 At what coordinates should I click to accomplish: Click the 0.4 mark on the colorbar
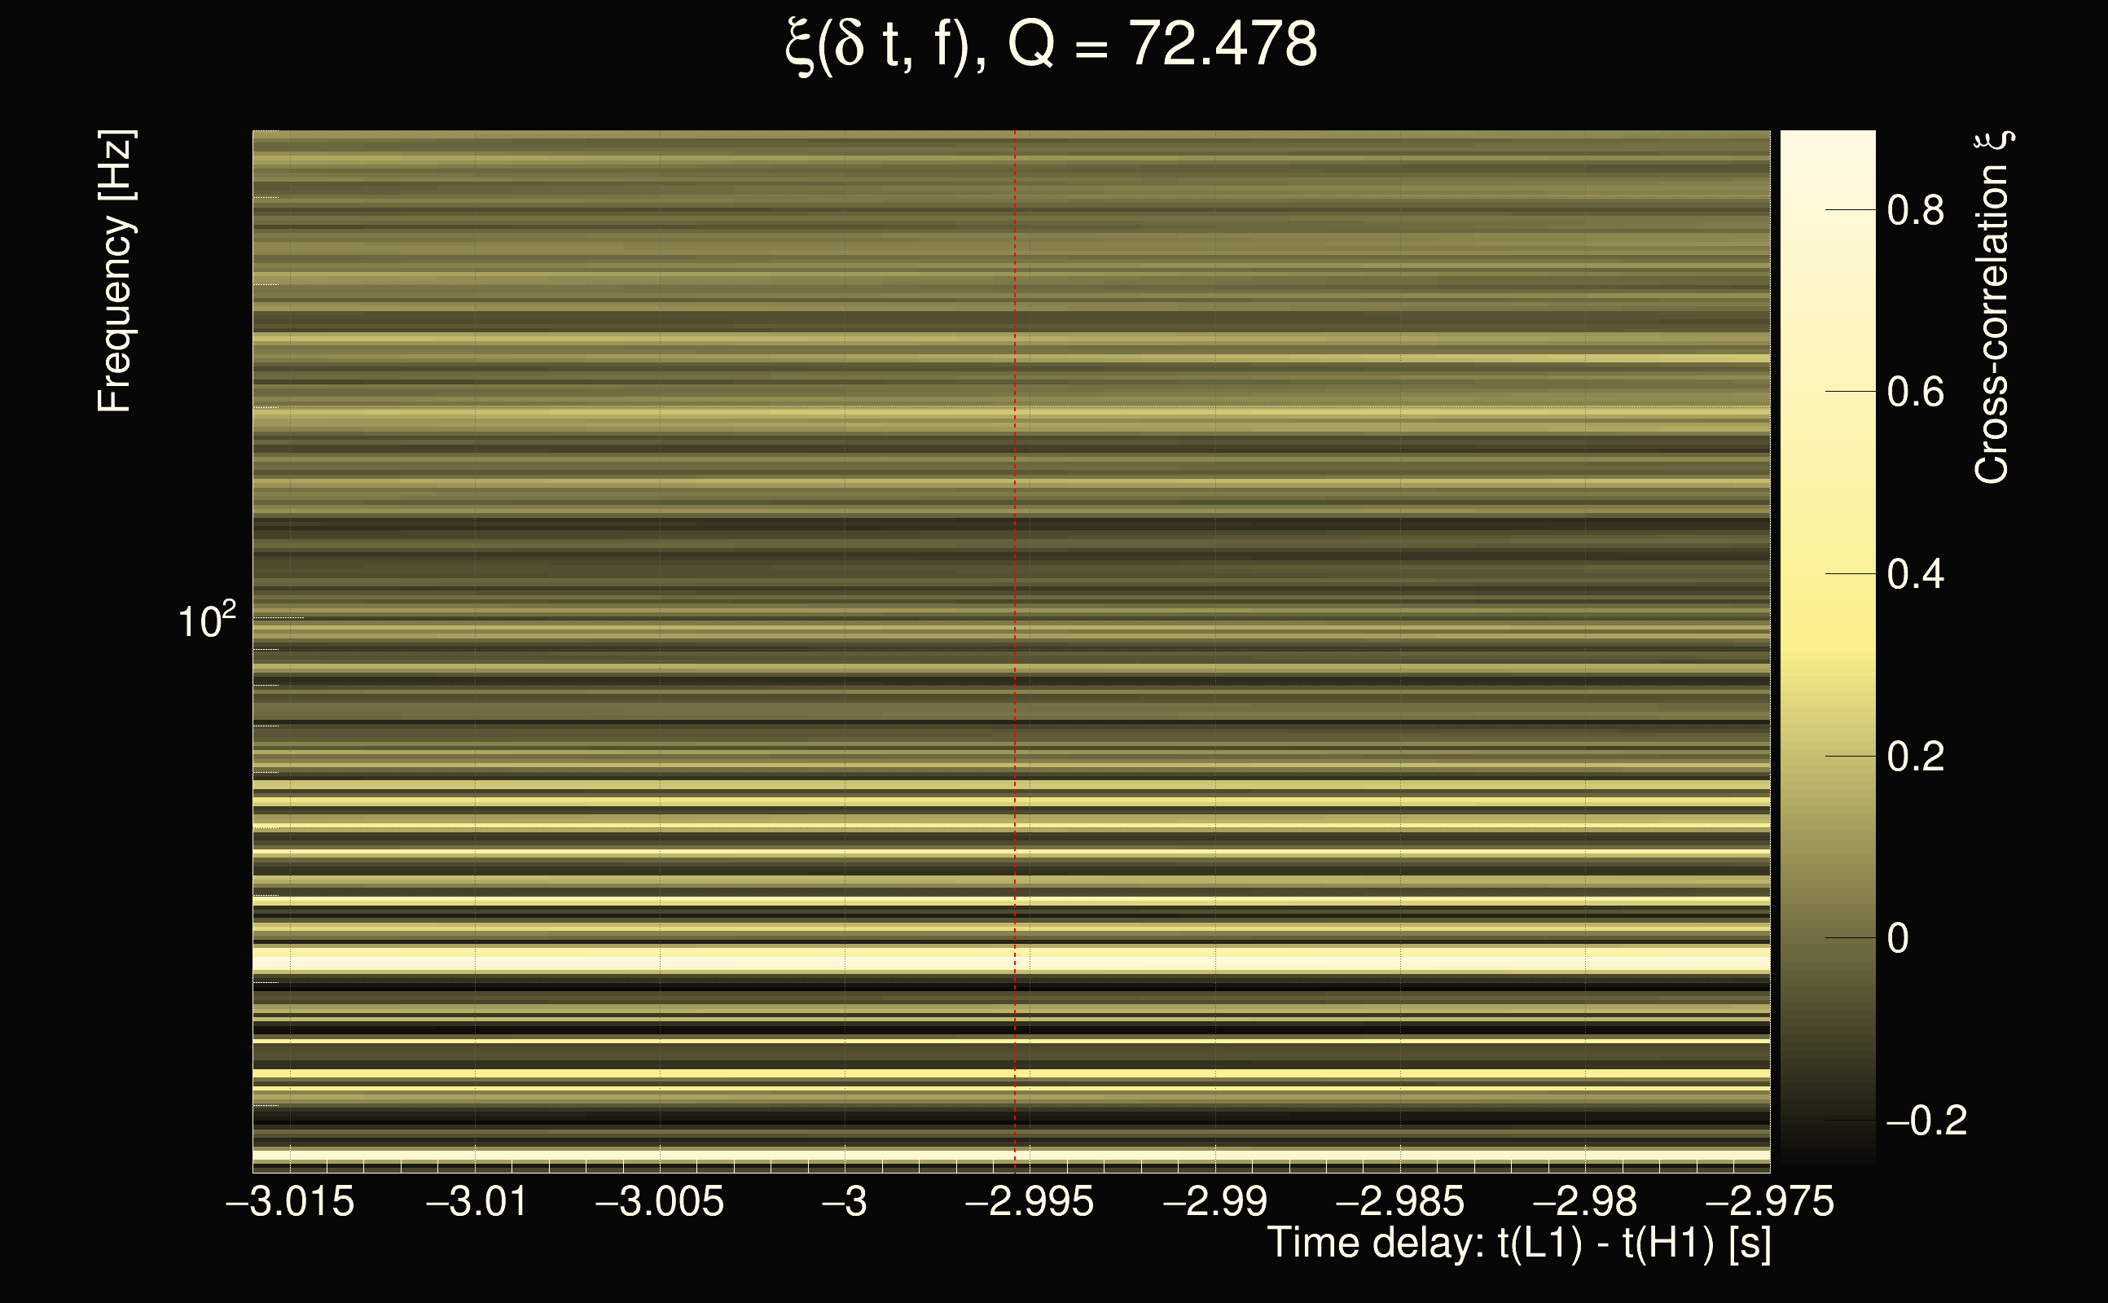coord(1915,574)
